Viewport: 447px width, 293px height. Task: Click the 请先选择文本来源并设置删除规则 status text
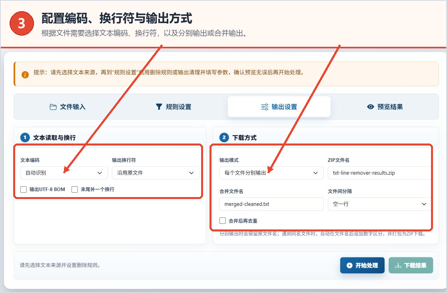click(60, 265)
